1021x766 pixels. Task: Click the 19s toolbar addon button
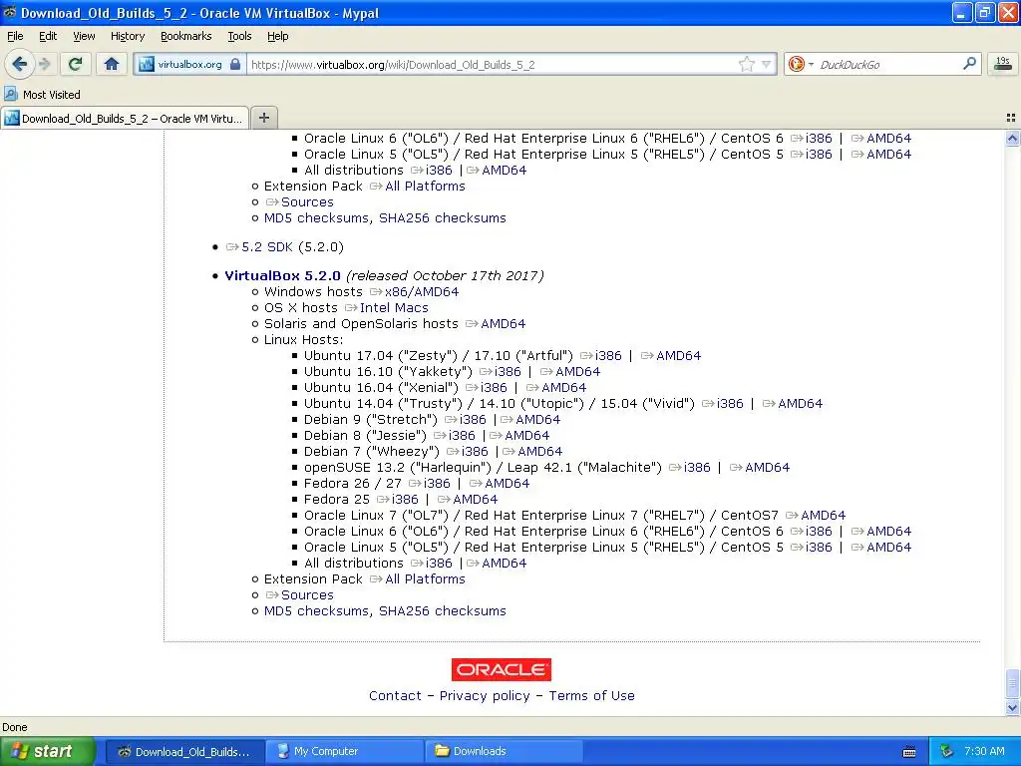(x=1003, y=64)
